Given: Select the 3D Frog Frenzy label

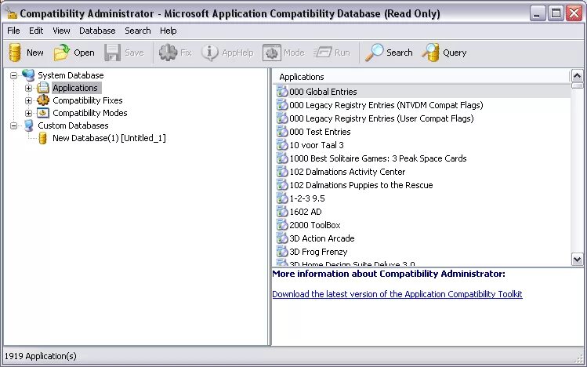Looking at the screenshot, I should 318,252.
